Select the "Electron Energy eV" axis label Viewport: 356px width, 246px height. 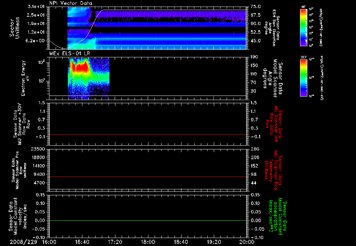click(25, 78)
